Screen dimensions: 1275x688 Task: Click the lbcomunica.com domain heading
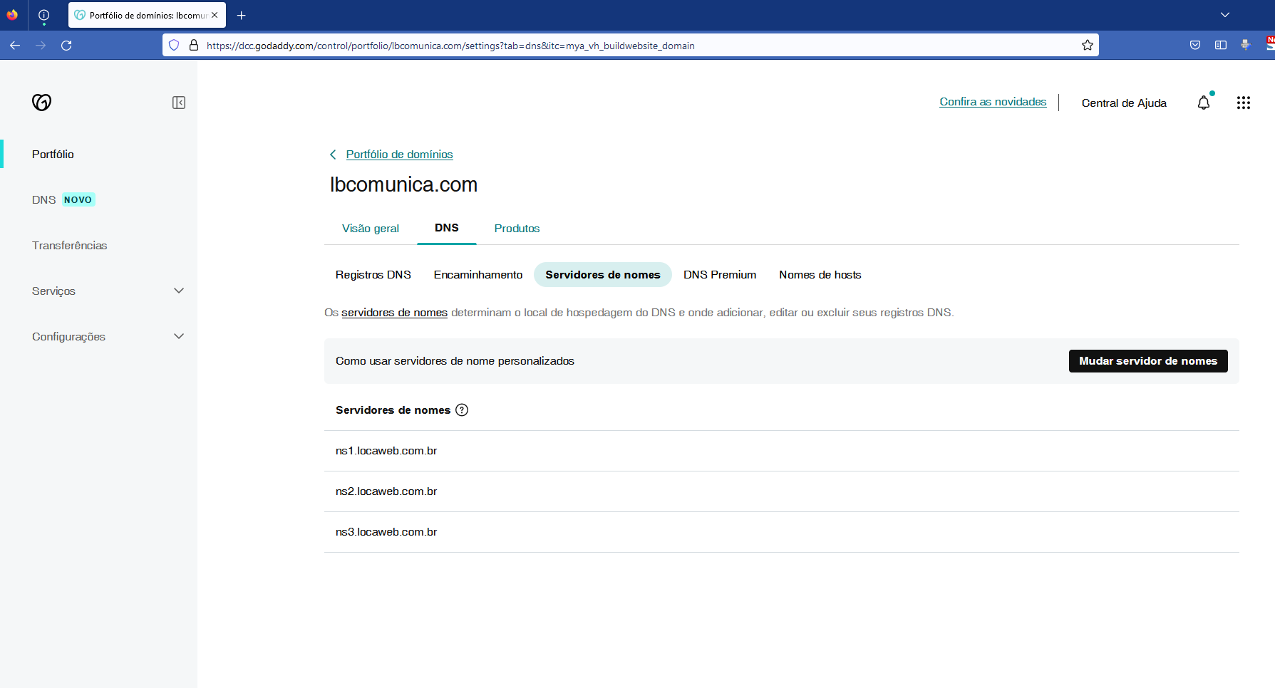(403, 184)
